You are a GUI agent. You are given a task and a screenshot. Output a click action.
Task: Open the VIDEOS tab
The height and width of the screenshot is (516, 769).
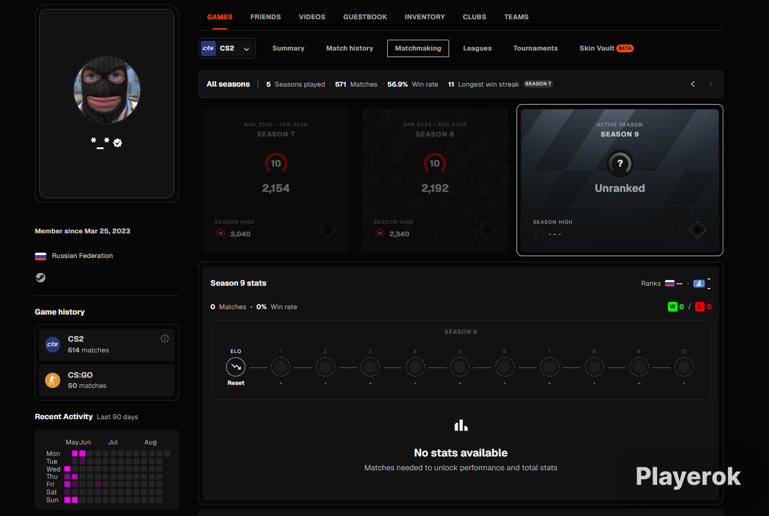point(312,17)
